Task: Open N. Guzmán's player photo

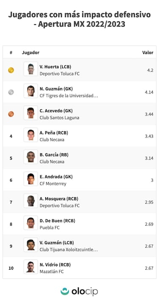Action: 31,91
